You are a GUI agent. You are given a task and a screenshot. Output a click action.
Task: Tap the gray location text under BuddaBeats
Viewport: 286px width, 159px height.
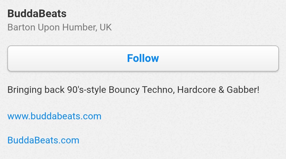click(x=60, y=27)
